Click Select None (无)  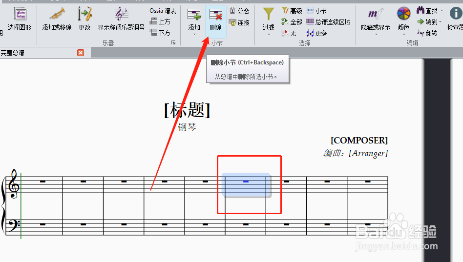pos(289,33)
